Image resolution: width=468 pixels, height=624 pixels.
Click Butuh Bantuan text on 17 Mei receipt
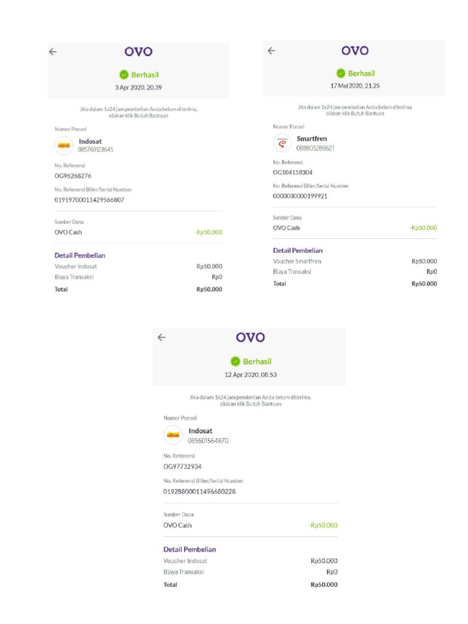(x=370, y=113)
